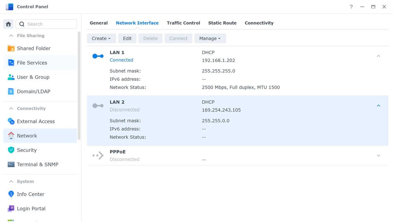Open Domain/LDAP icon

11,91
